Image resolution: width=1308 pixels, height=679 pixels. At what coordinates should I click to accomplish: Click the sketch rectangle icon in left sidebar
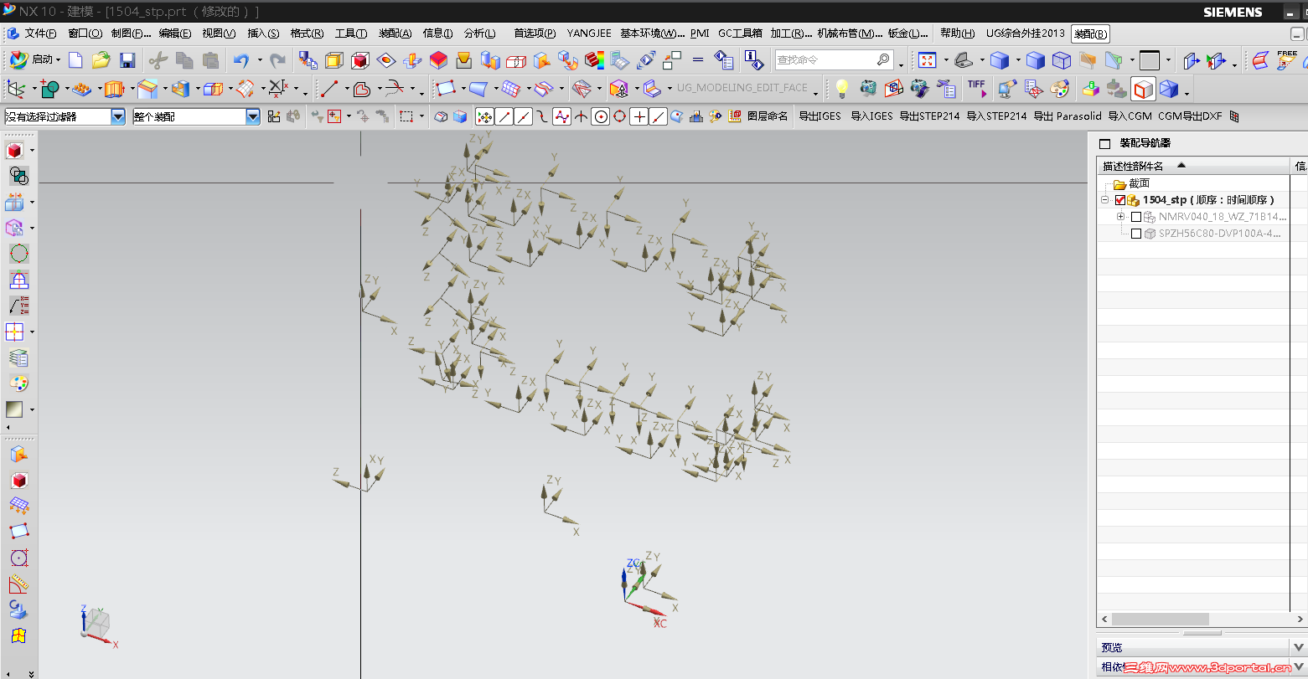click(x=18, y=532)
